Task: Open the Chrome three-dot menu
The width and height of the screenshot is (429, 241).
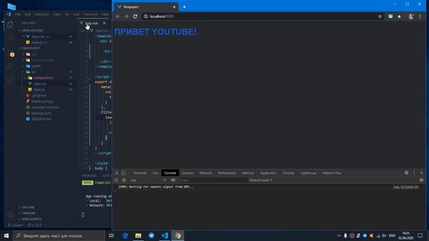Action: coord(420,16)
